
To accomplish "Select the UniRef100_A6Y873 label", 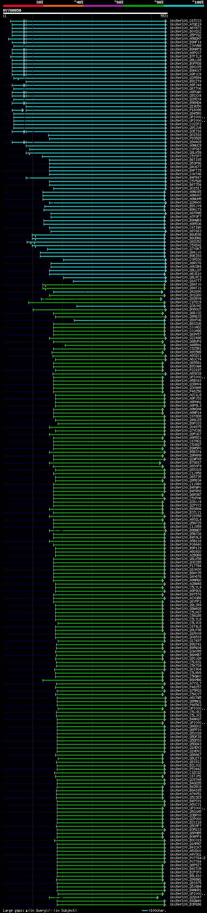I will [186, 28].
